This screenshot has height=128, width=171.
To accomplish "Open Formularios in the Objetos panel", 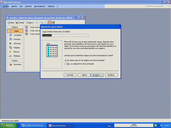I will coord(15,39).
